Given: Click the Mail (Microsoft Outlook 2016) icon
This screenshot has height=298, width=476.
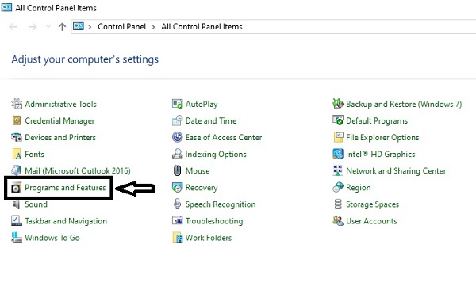Looking at the screenshot, I should point(17,170).
